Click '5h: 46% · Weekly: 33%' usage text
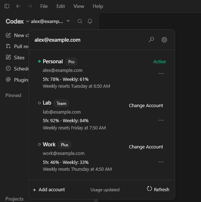 click(x=66, y=162)
